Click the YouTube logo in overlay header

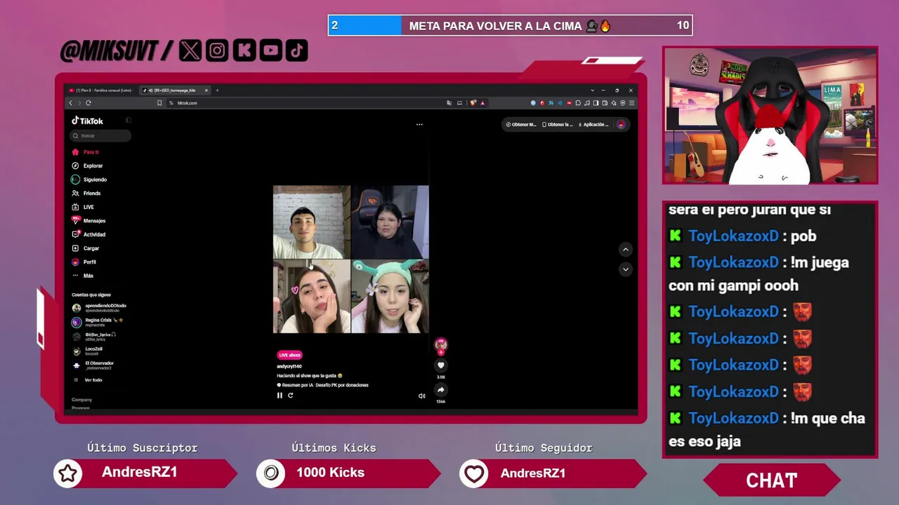(270, 50)
